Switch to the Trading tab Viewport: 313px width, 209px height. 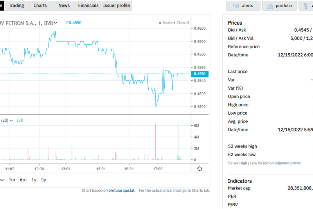click(x=16, y=5)
